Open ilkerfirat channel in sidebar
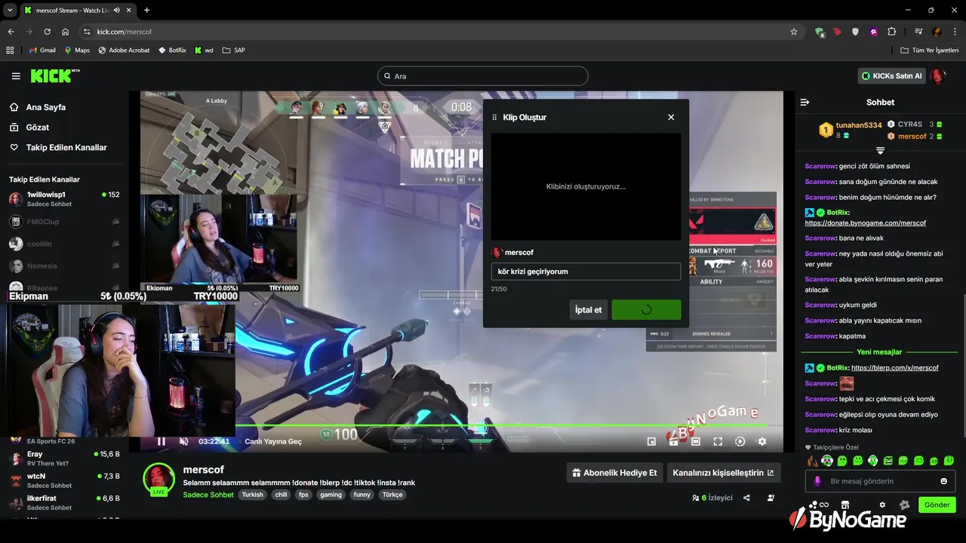Viewport: 966px width, 543px height. (x=64, y=502)
